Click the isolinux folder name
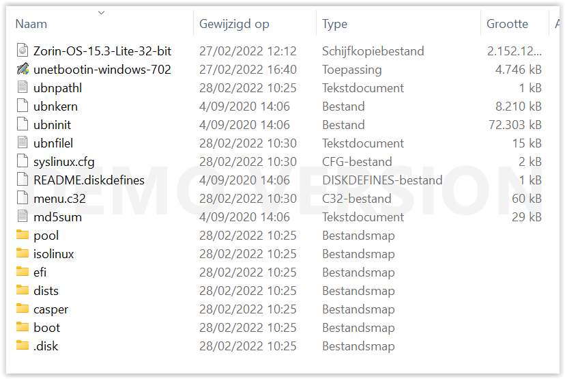 53,254
